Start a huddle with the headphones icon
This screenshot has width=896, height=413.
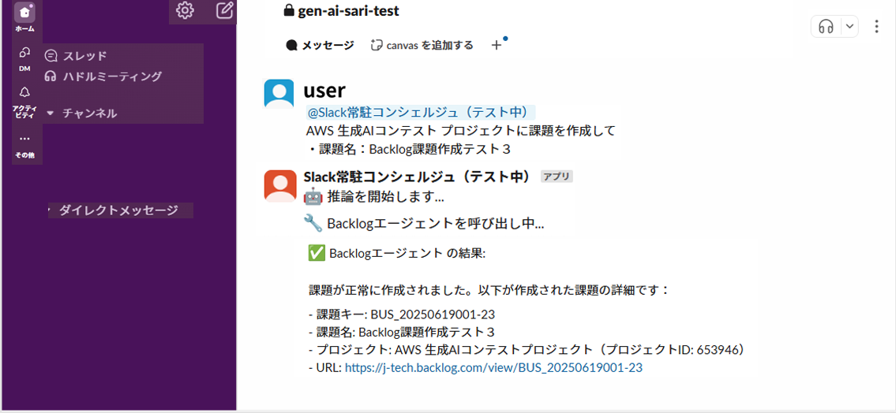[x=826, y=26]
